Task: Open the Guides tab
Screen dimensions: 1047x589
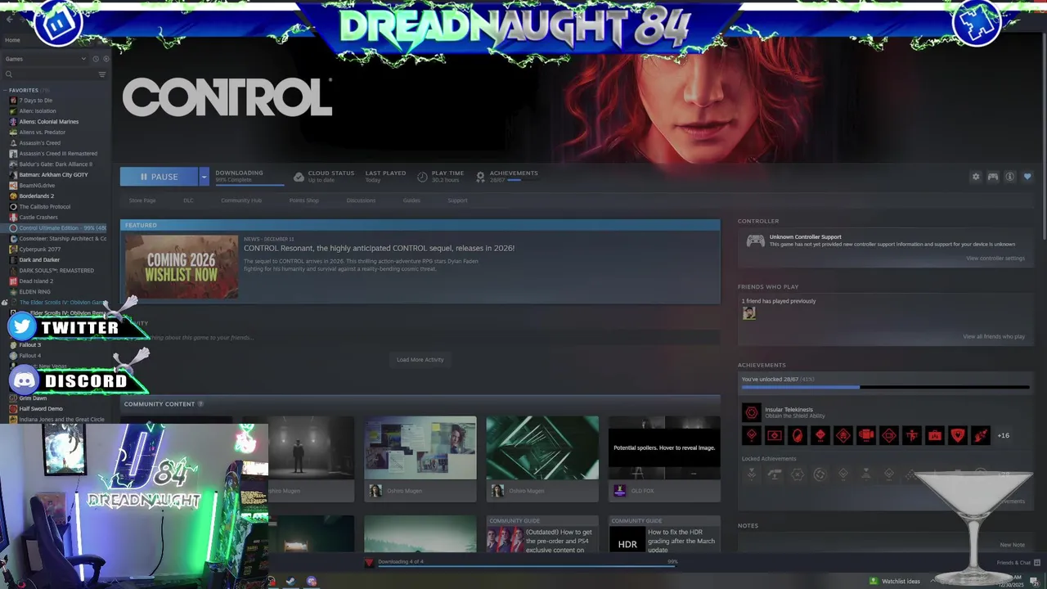Action: pos(411,200)
